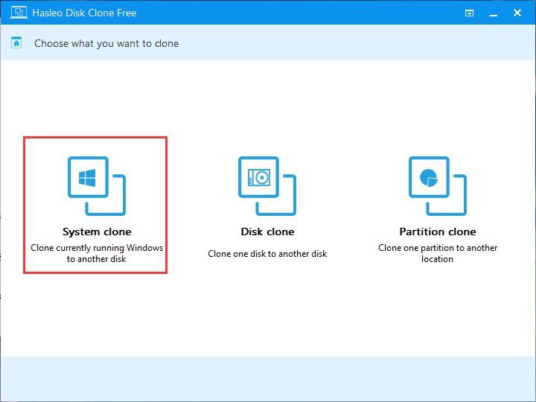Click 'Choose what you want to clone' heading
The height and width of the screenshot is (402, 536).
click(x=106, y=43)
